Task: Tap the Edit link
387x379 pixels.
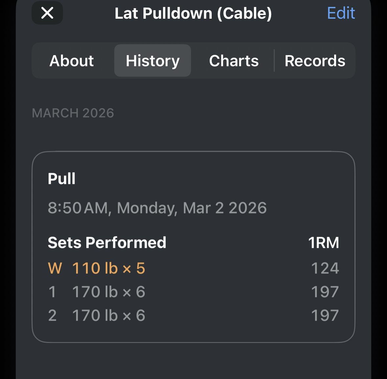Action: pyautogui.click(x=341, y=13)
